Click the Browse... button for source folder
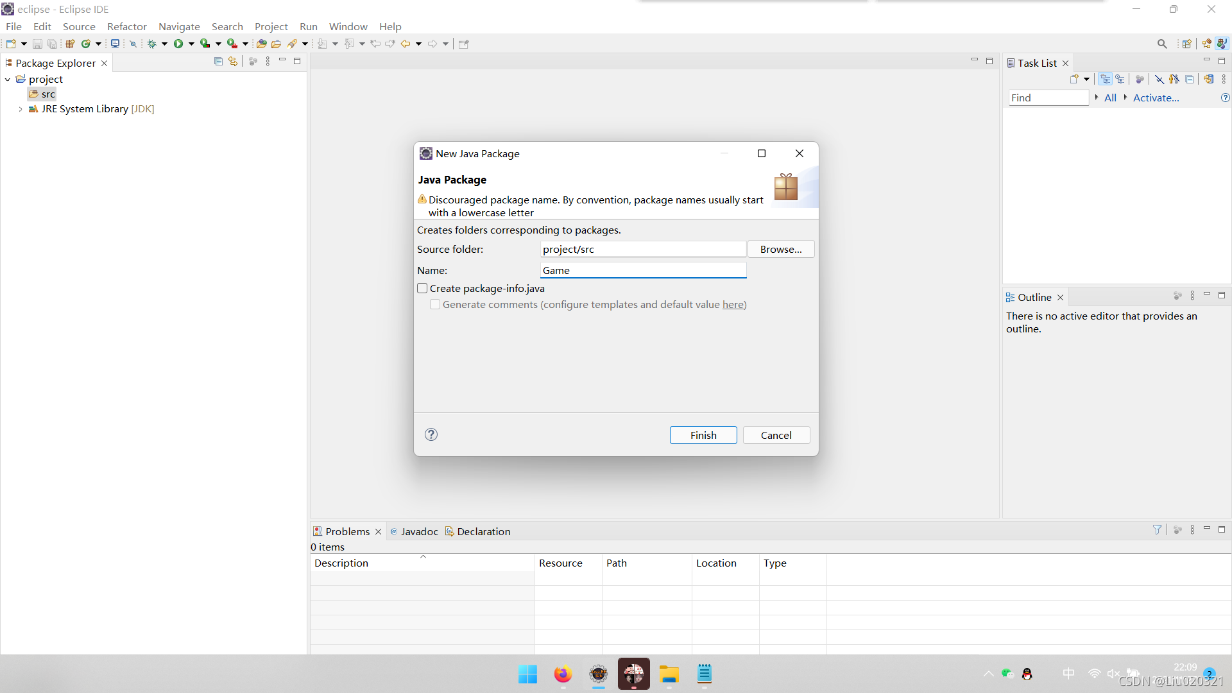This screenshot has width=1232, height=693. click(781, 249)
